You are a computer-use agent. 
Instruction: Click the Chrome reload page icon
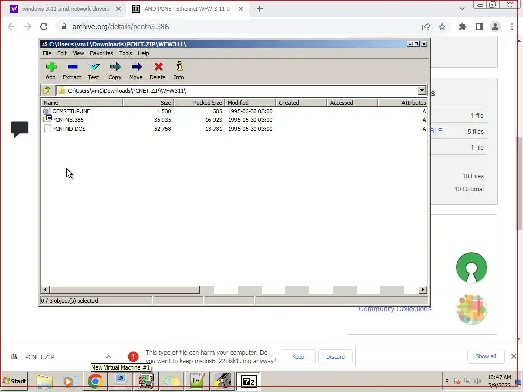[44, 27]
